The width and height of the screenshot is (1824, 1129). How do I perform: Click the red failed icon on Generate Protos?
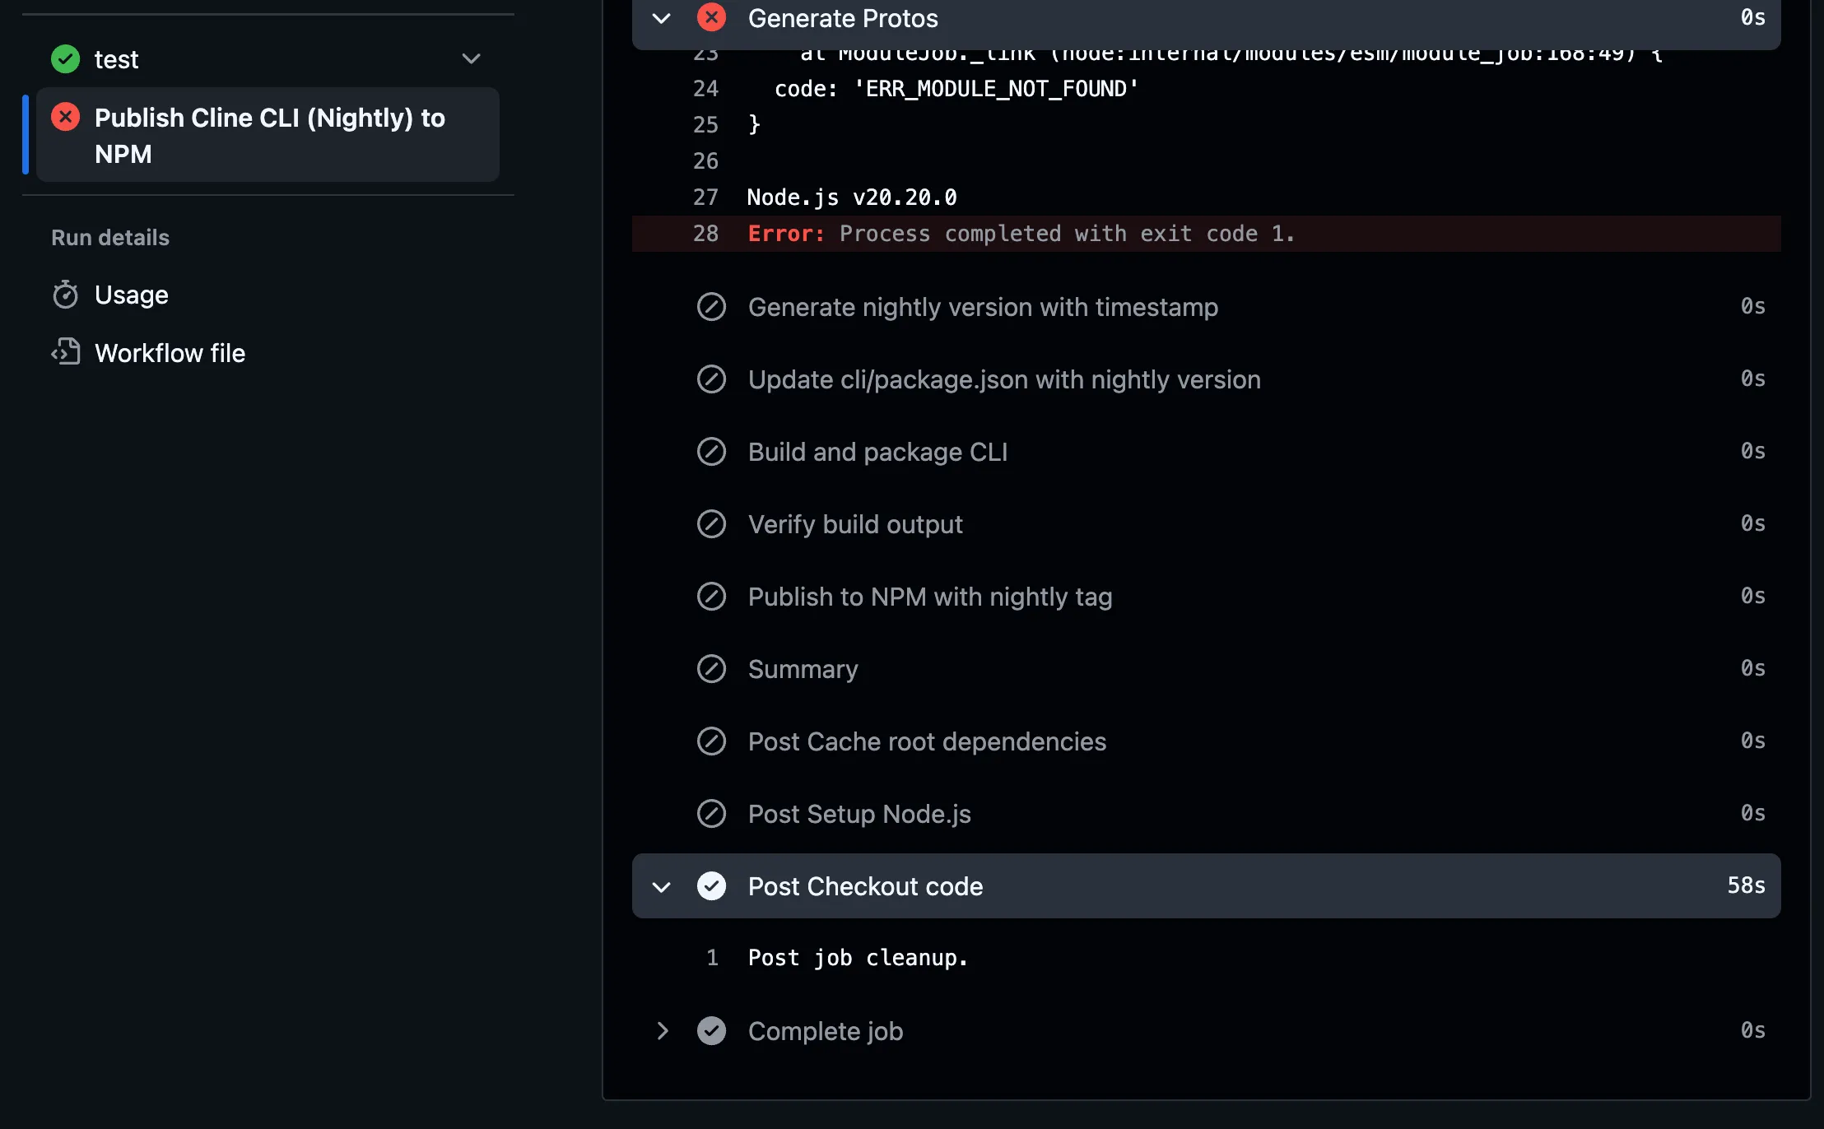(x=711, y=17)
